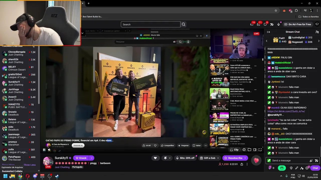This screenshot has width=321, height=180.
Task: Open whispers speech bubble icon with 6 badge
Action: coord(265,24)
